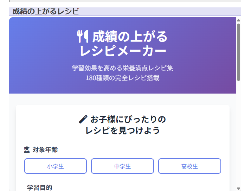Click the graduation cap icon beside 対象年齢
This screenshot has height=191, width=251.
coord(27,149)
